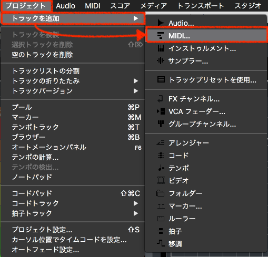Click the VCA フェーダー icon
The image size is (268, 257).
[x=161, y=111]
